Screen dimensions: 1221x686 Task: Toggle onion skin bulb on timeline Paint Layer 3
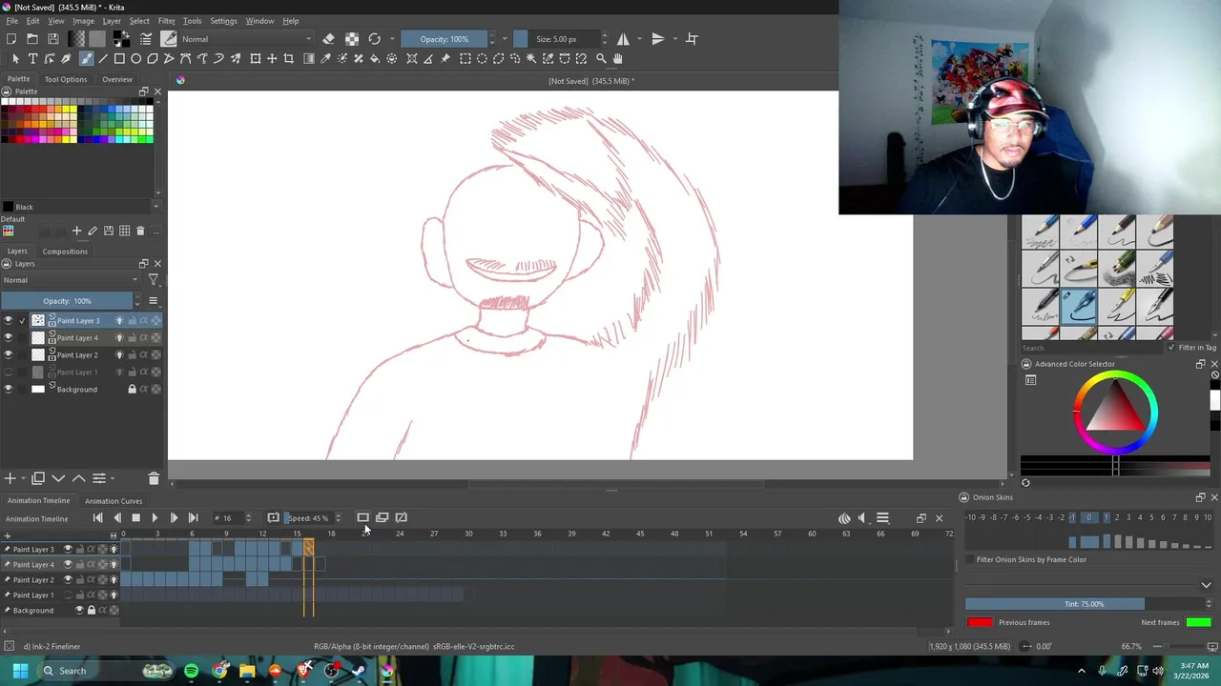[x=114, y=550]
